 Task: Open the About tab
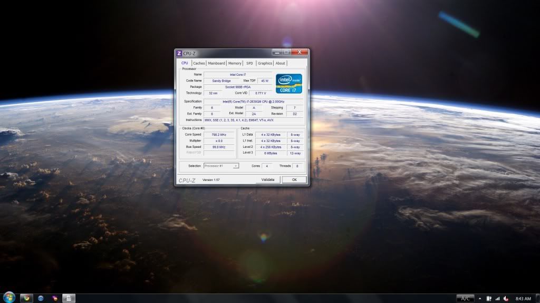click(x=281, y=64)
